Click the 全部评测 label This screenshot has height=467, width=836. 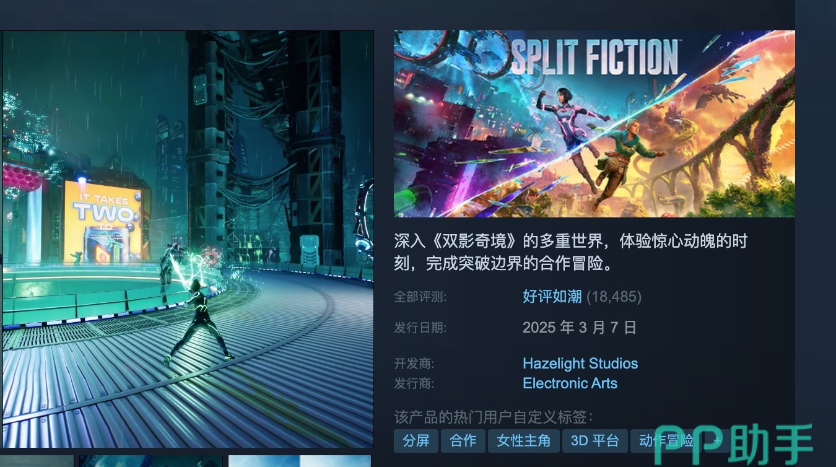420,297
